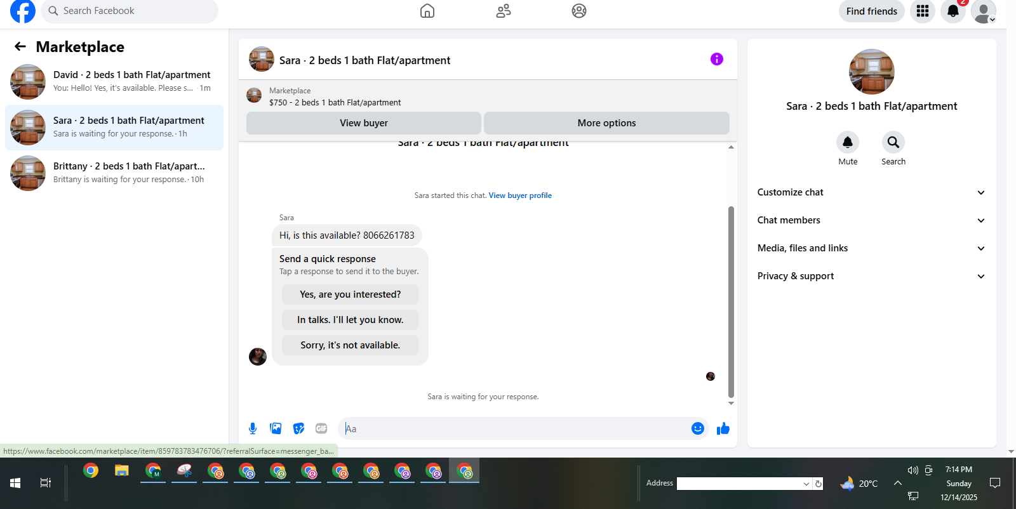Click the taskbar Address input field
The image size is (1016, 509).
(x=739, y=484)
